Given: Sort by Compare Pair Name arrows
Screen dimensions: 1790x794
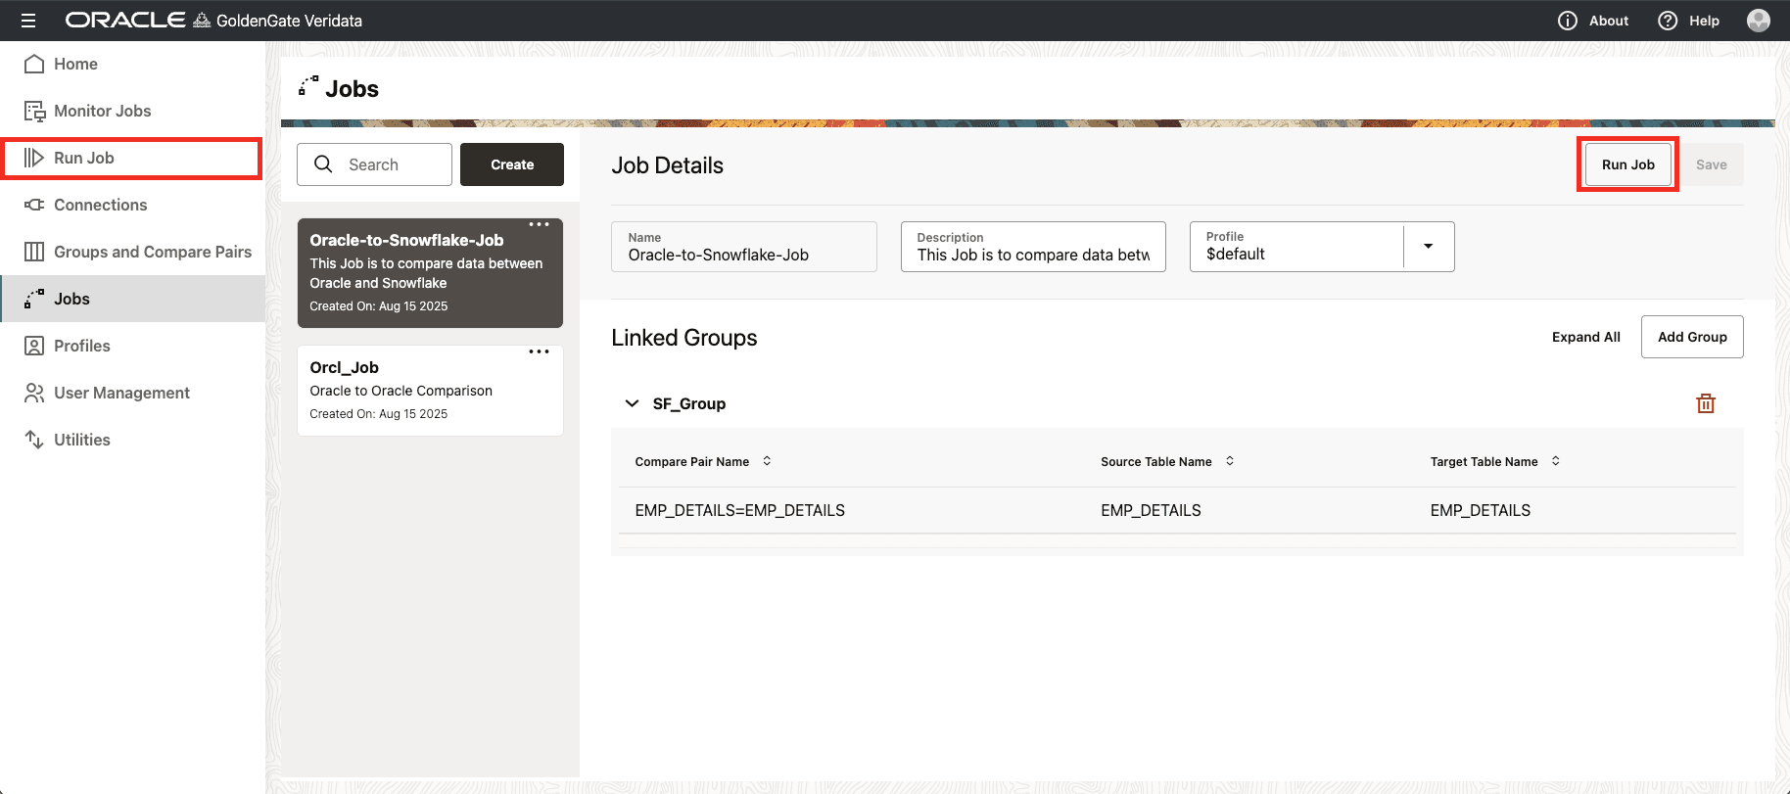Looking at the screenshot, I should pyautogui.click(x=767, y=461).
